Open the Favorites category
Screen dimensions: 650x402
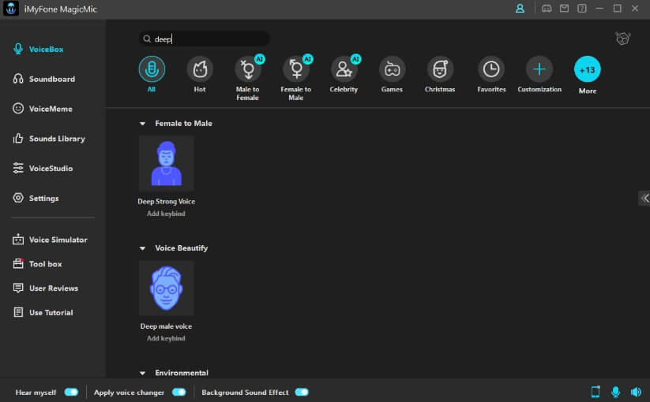click(x=491, y=69)
